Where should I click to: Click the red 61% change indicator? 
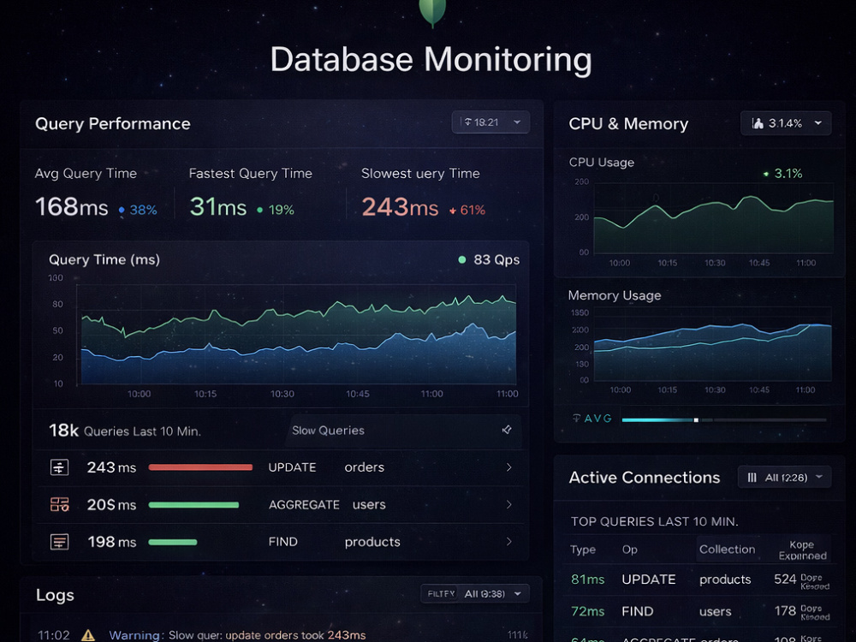coord(467,210)
